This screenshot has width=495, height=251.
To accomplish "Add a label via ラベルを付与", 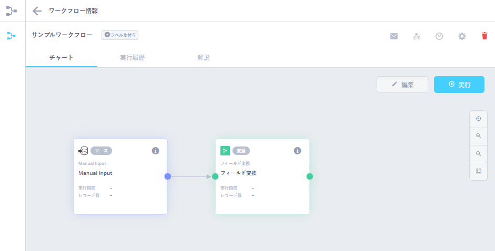I will pyautogui.click(x=120, y=35).
